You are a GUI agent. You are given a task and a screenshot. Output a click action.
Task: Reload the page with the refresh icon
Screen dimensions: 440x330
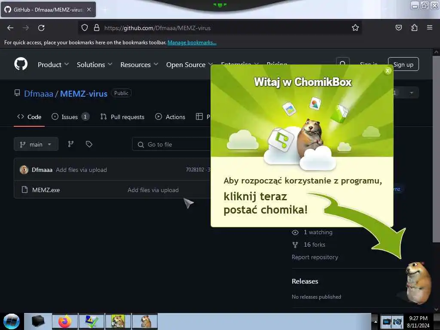click(41, 28)
